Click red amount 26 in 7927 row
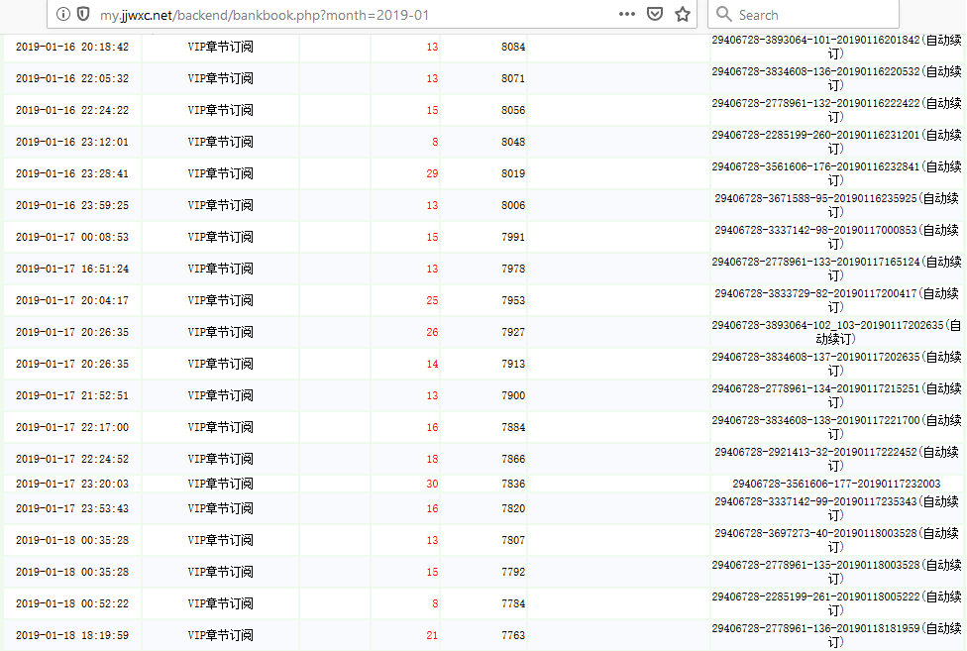Screen dimensions: 967x651 [432, 332]
